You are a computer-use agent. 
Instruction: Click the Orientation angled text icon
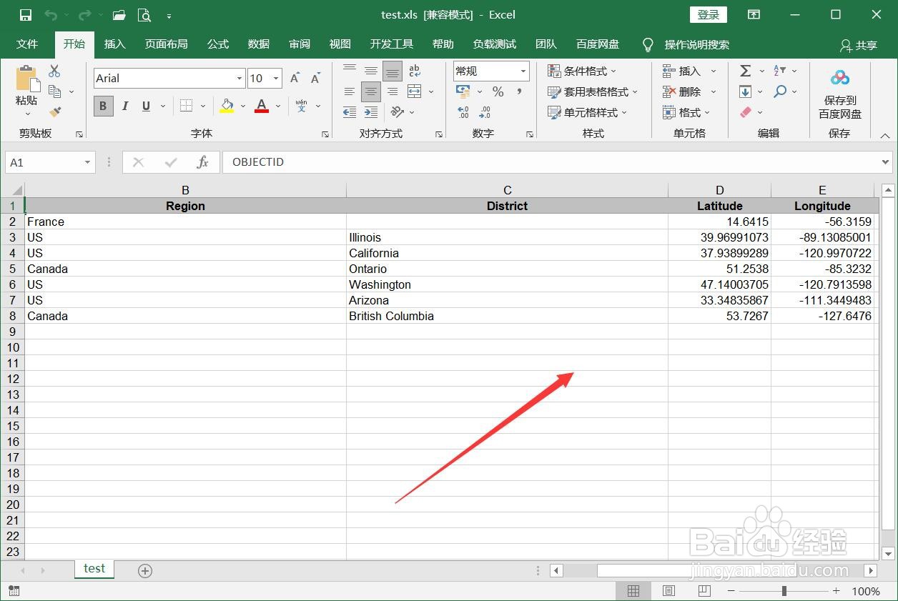[398, 112]
